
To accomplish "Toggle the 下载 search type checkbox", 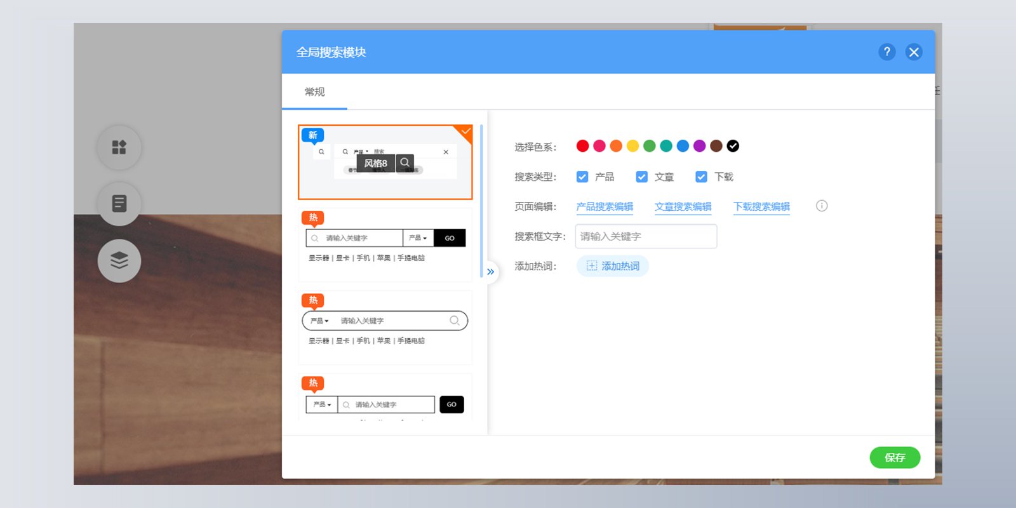I will click(701, 177).
